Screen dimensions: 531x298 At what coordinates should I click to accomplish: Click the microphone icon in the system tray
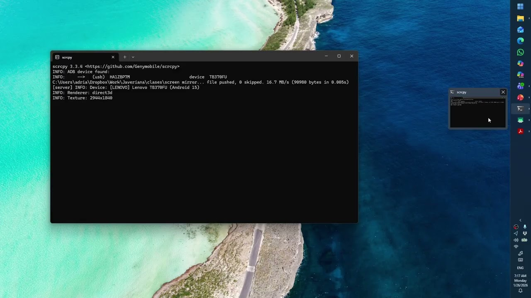(x=525, y=227)
